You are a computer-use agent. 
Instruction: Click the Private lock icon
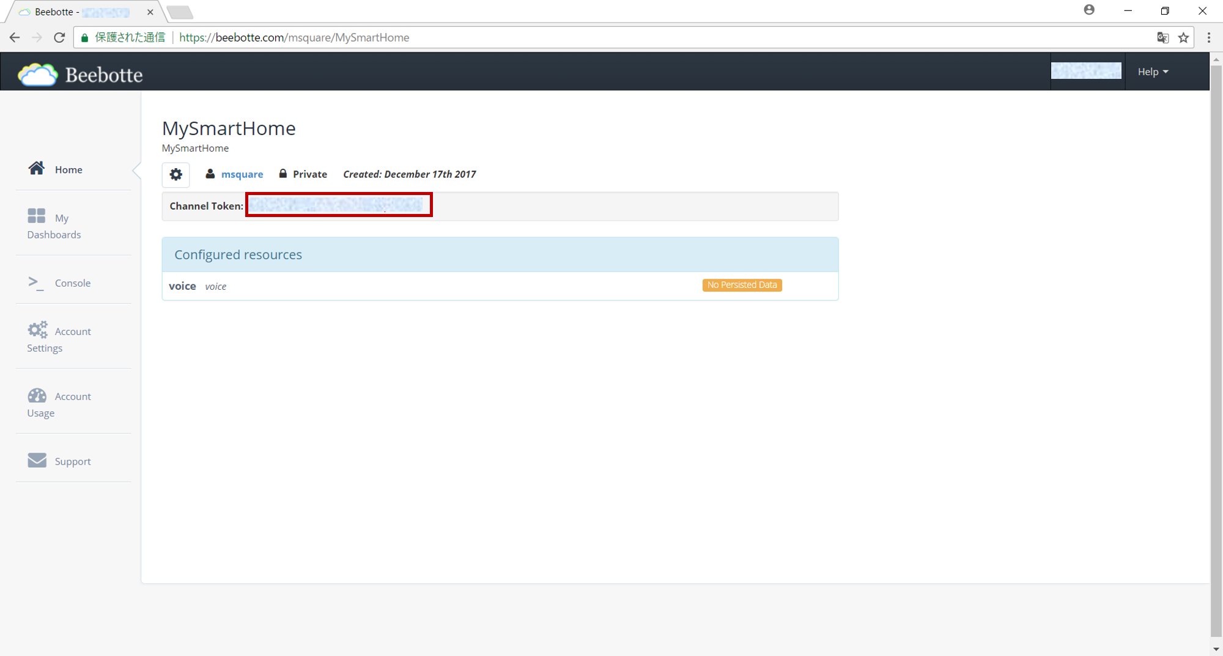click(x=283, y=174)
